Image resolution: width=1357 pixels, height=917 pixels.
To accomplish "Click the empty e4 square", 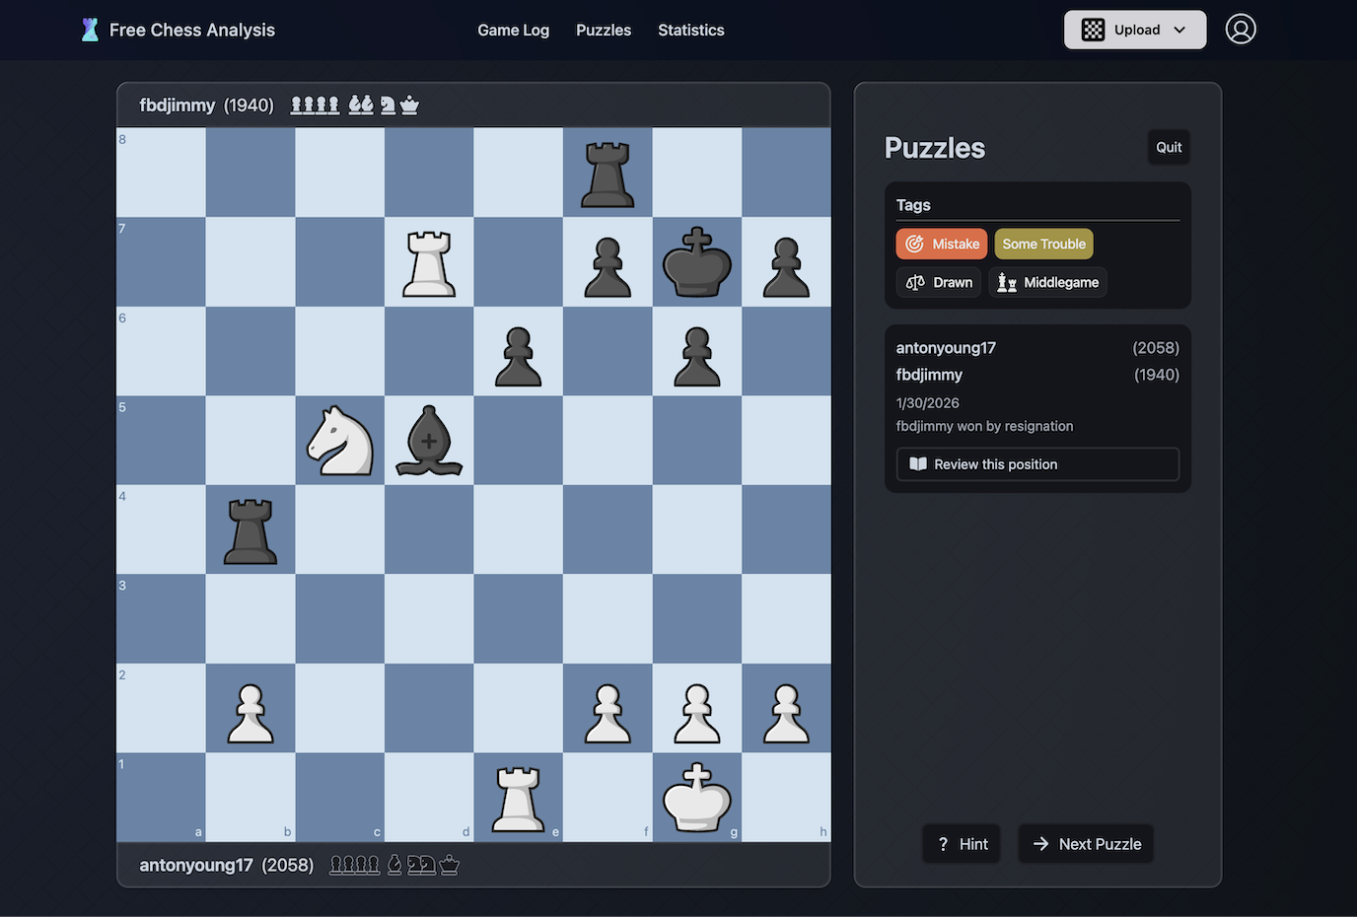I will tap(519, 529).
